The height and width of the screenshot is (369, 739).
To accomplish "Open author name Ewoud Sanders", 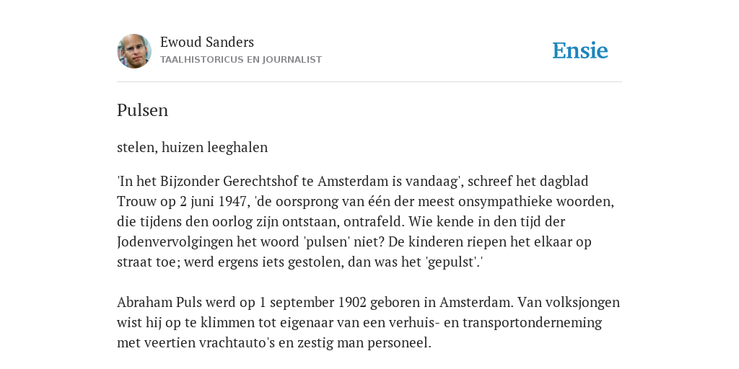I will (207, 42).
